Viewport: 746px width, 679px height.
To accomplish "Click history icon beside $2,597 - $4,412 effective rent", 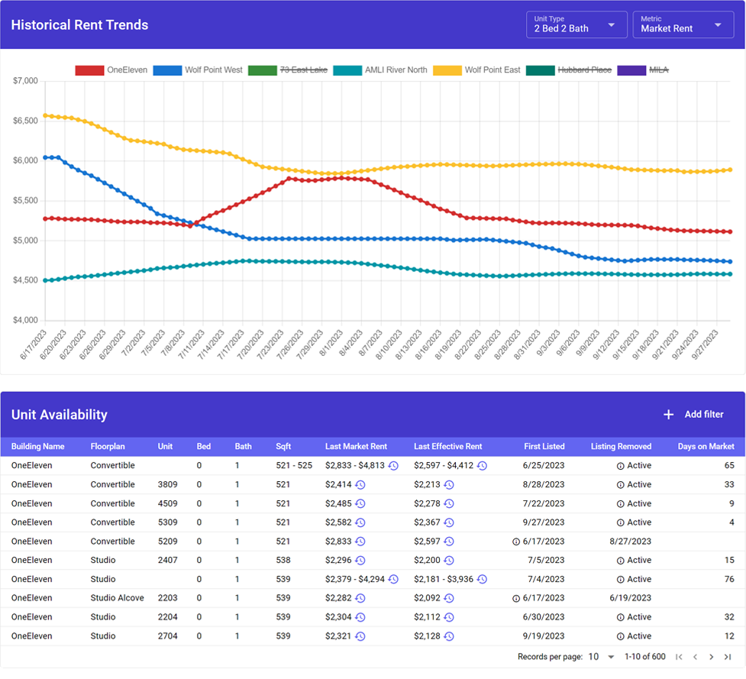I will 482,465.
